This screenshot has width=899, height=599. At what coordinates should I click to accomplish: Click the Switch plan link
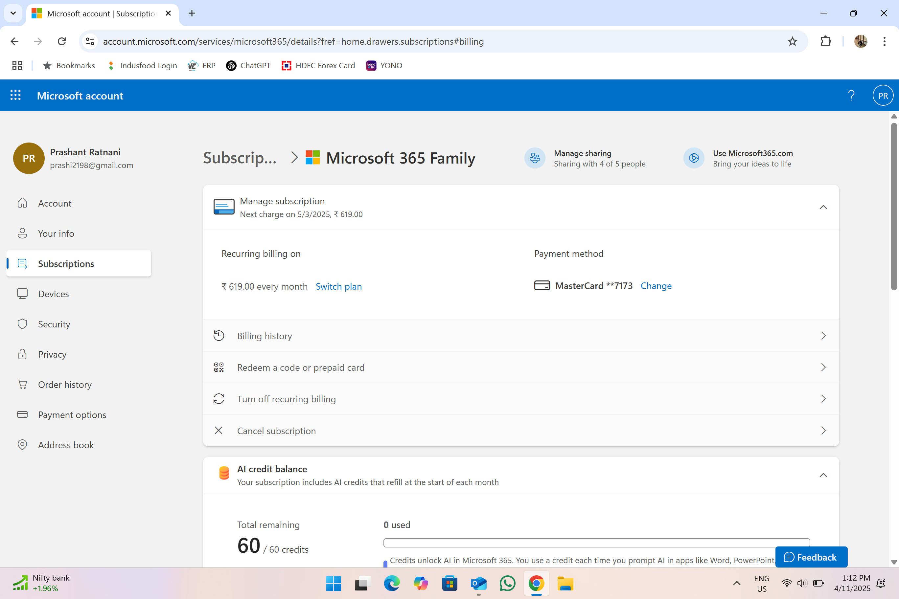tap(338, 286)
